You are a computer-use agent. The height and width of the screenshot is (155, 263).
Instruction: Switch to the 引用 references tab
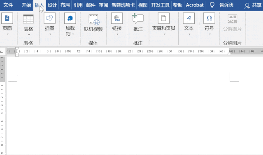(78, 5)
